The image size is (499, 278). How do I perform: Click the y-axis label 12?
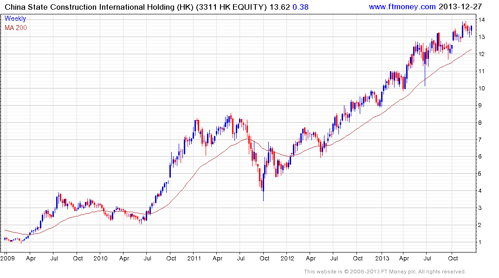pyautogui.click(x=481, y=54)
